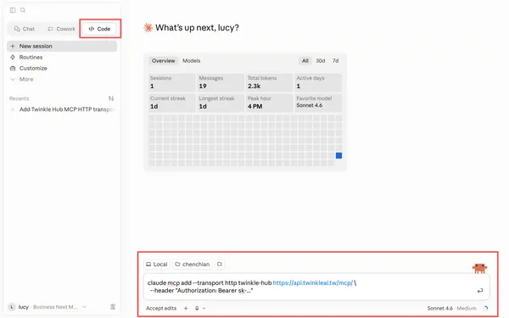Image resolution: width=509 pixels, height=318 pixels.
Task: Click the Local environment chip
Action: [x=157, y=264]
